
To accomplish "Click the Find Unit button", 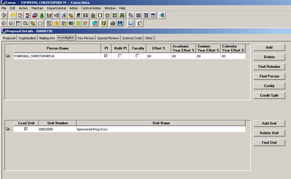I will (x=269, y=142).
